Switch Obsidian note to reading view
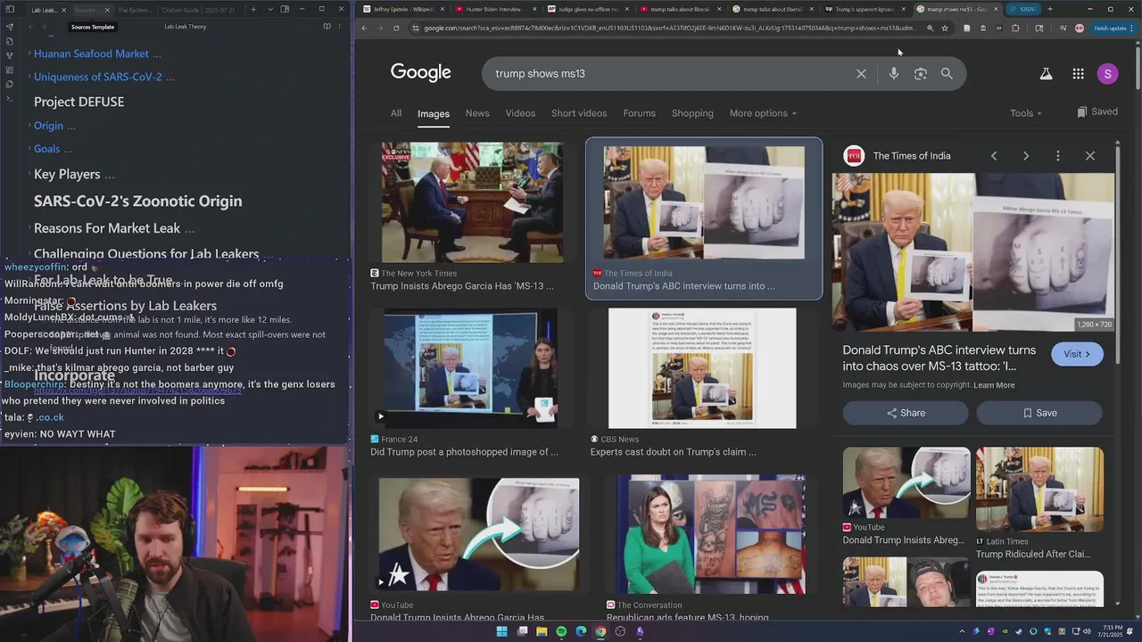Viewport: 1142px width, 642px height. click(x=327, y=27)
